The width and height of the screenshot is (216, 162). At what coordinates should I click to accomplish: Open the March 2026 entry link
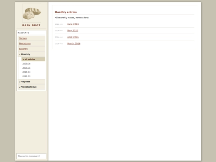tap(74, 44)
